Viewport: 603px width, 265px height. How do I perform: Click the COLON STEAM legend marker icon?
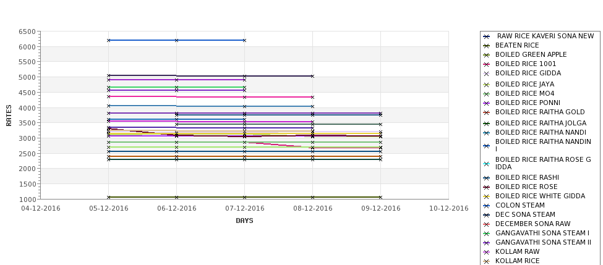487,206
